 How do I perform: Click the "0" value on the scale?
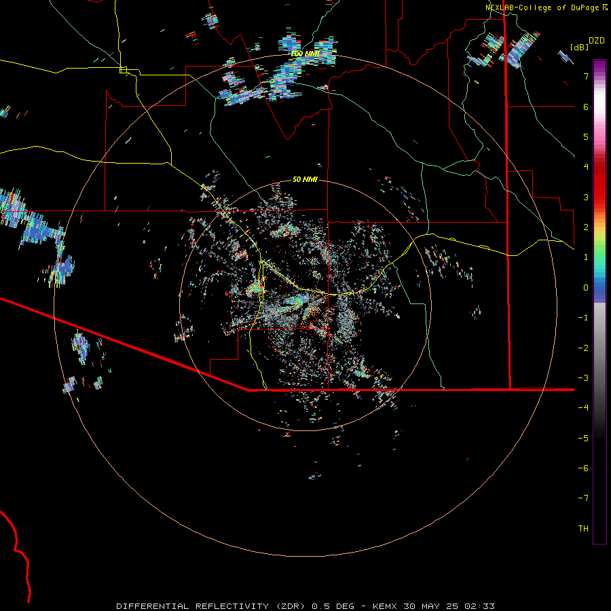(x=586, y=288)
